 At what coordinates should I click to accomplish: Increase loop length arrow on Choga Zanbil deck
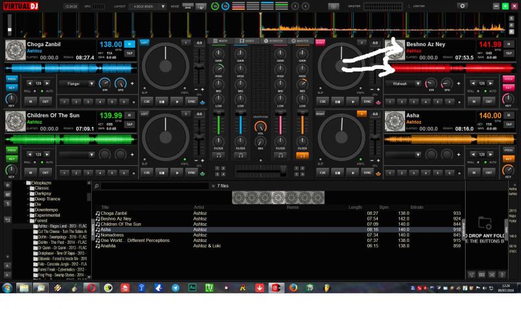tap(47, 83)
